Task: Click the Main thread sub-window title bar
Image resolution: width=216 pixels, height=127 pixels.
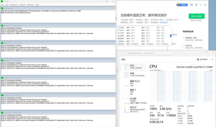Action: [x=58, y=8]
